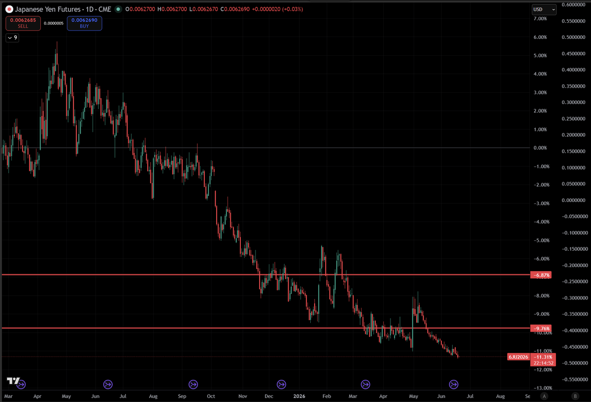Click the -11.31% current price label
The image size is (591, 402).
(x=544, y=357)
